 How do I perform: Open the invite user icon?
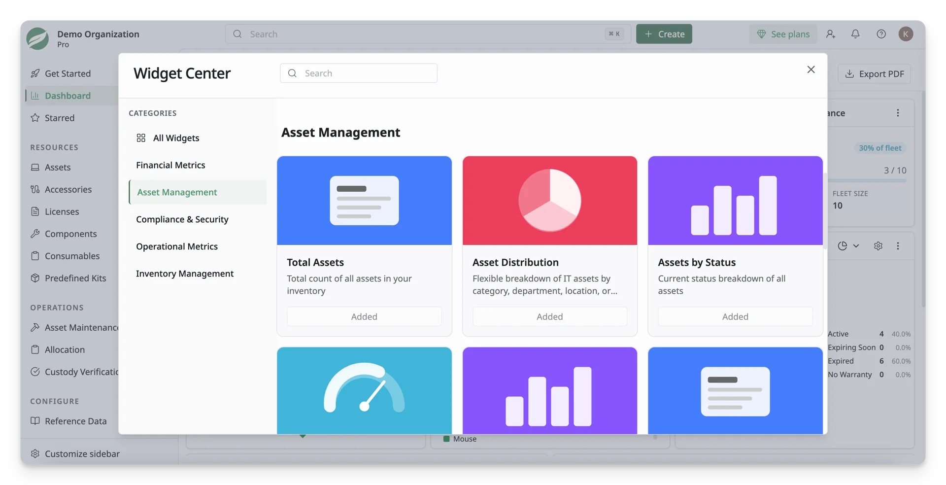tap(831, 34)
